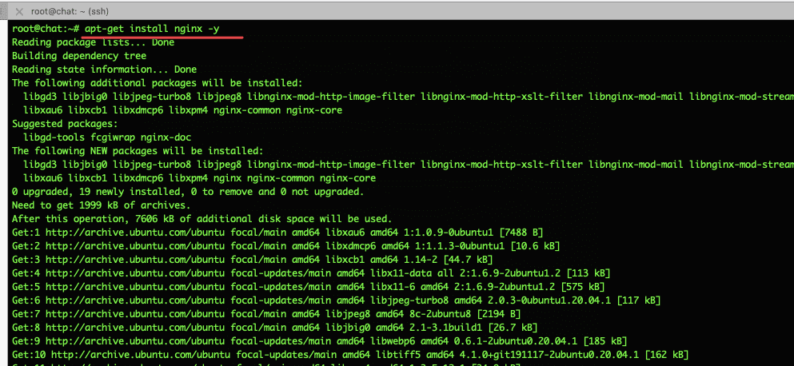Click the 'libxau6 libxcb1 libxdmcp6 libxpm4 nginx nginx-common nginx-core' line

200,178
